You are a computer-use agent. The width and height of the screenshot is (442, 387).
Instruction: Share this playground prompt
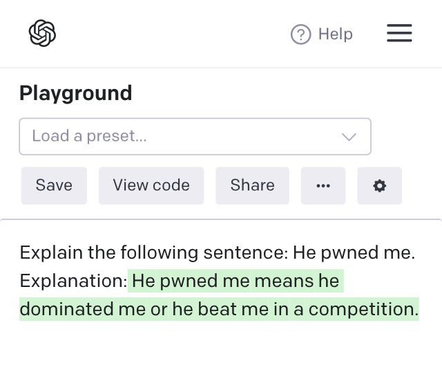click(x=252, y=186)
